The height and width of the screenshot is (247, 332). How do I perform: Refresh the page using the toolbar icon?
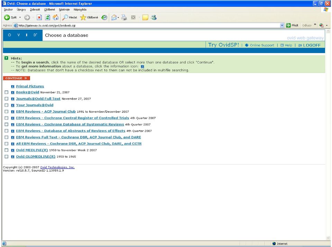(x=47, y=18)
